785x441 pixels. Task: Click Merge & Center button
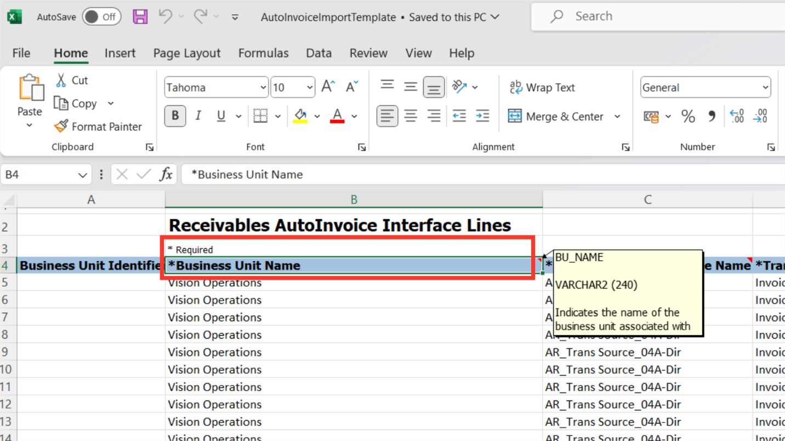tap(556, 117)
